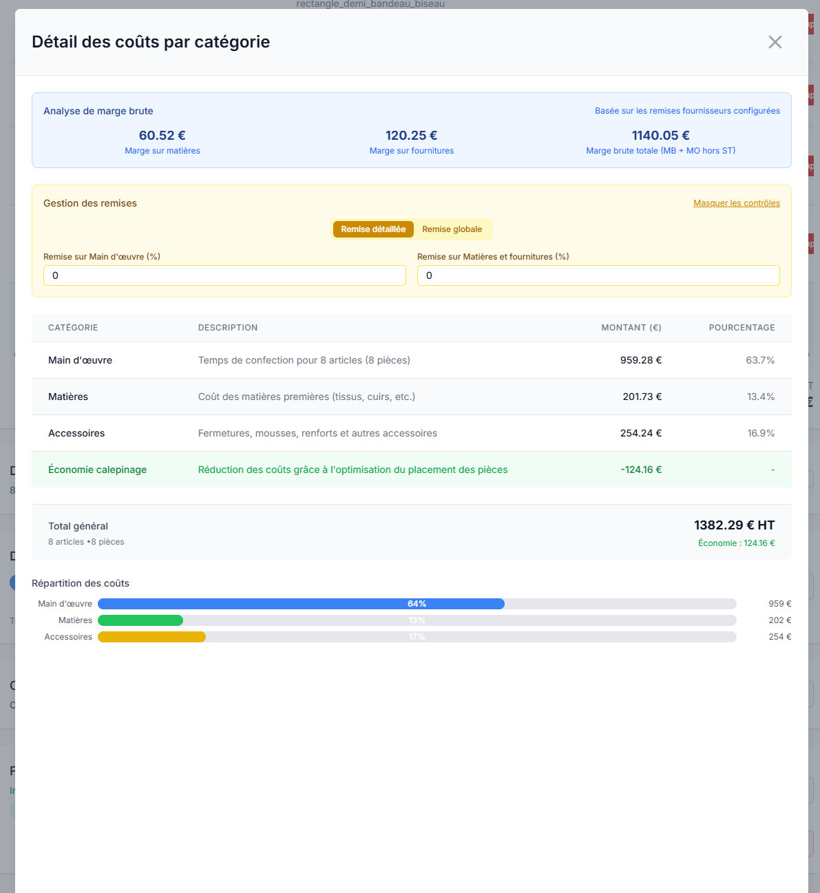
Task: Select the Matières row in table
Action: pos(411,397)
